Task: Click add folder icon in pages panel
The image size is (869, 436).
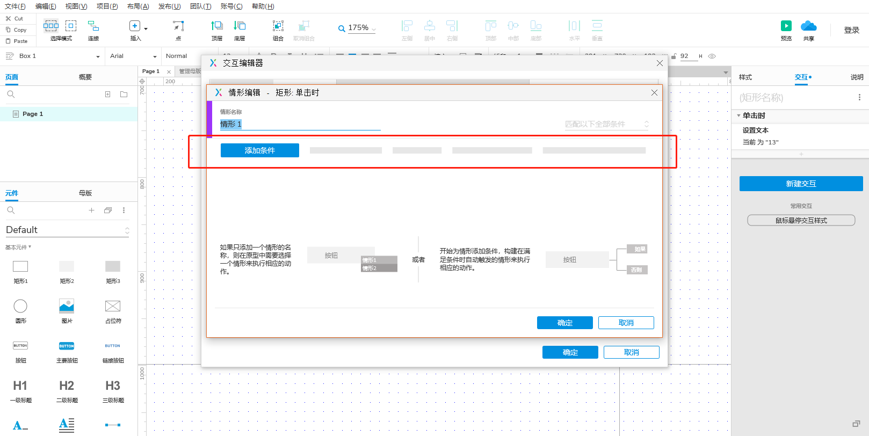Action: click(124, 95)
